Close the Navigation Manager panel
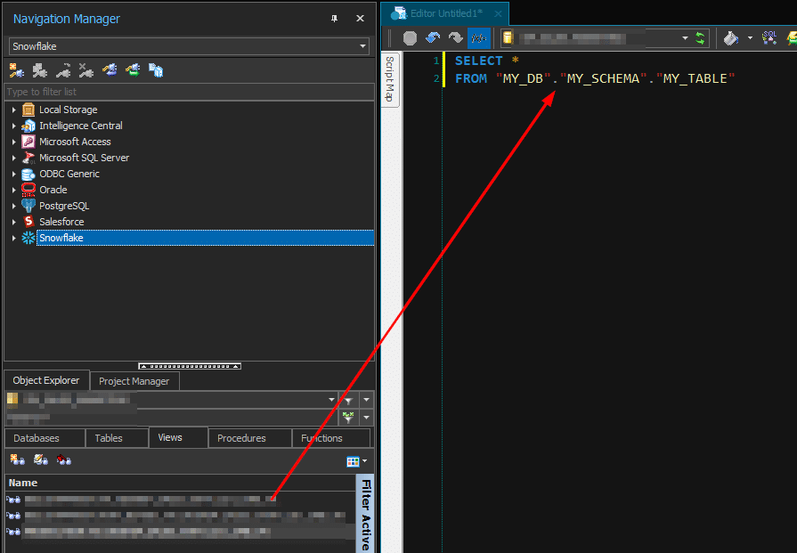This screenshot has height=553, width=797. [360, 19]
